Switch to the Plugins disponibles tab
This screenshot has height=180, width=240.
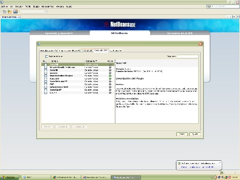point(69,50)
